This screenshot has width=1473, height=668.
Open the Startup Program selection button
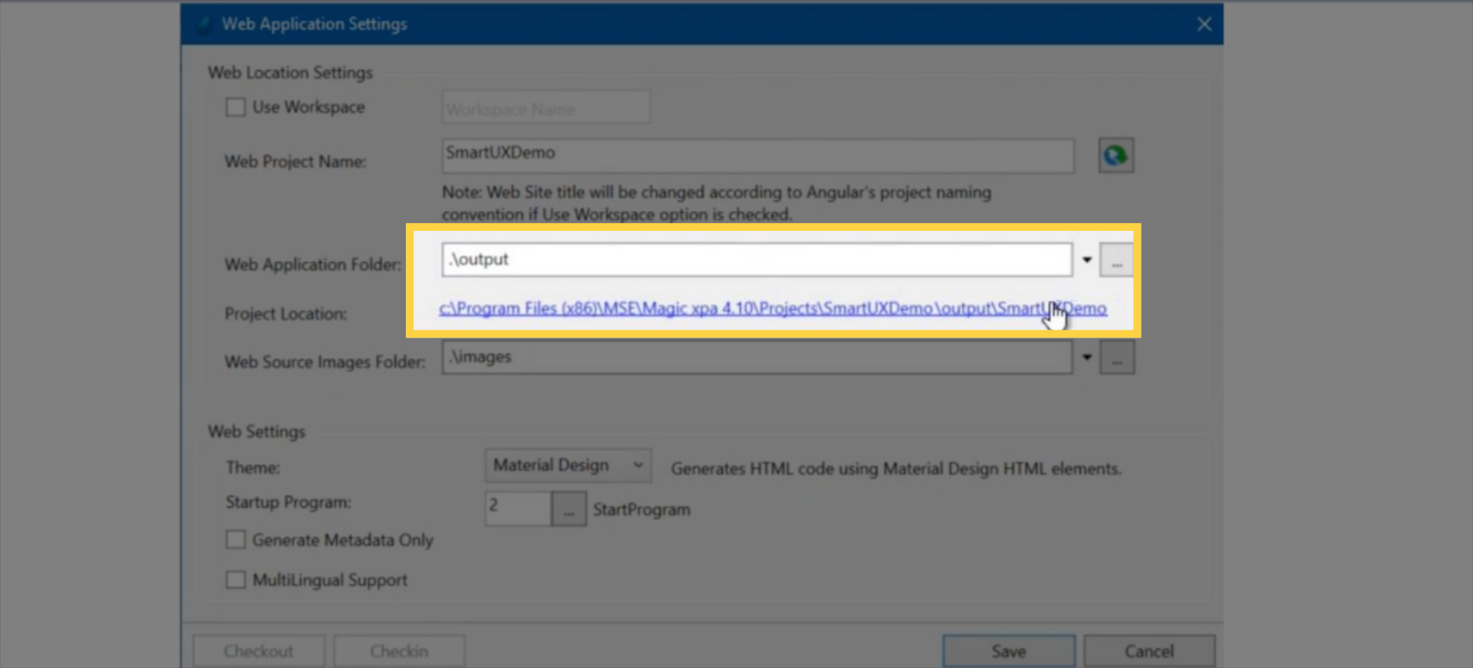tap(568, 509)
